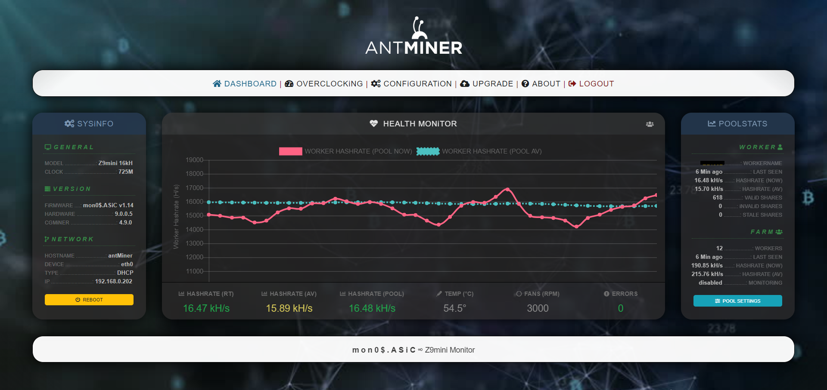This screenshot has width=827, height=390.
Task: Go to the Configuration page
Action: pyautogui.click(x=411, y=84)
